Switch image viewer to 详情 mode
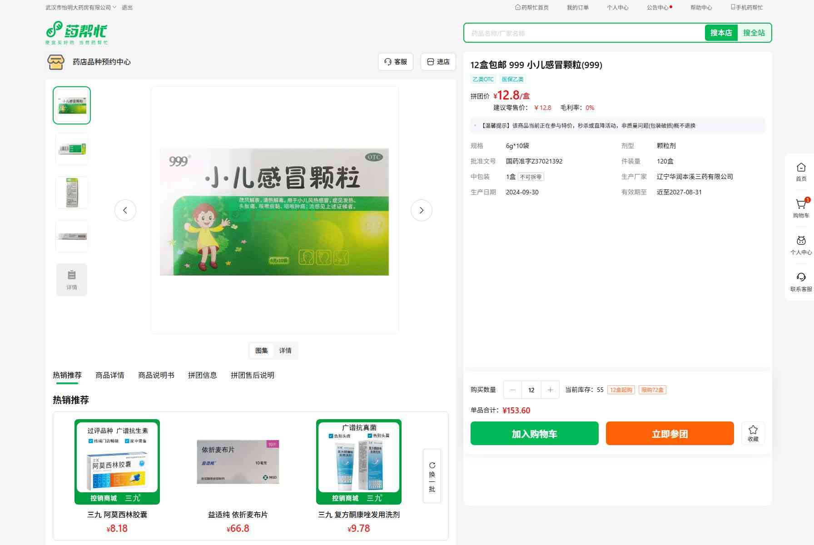The image size is (814, 545). (x=285, y=351)
